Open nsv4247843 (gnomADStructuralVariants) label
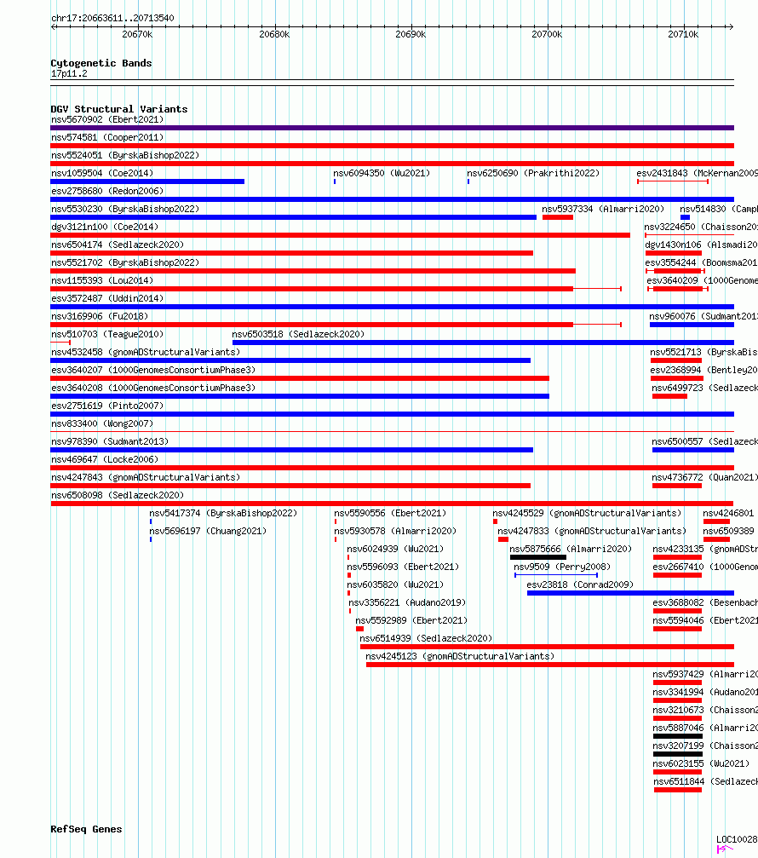 coord(146,477)
